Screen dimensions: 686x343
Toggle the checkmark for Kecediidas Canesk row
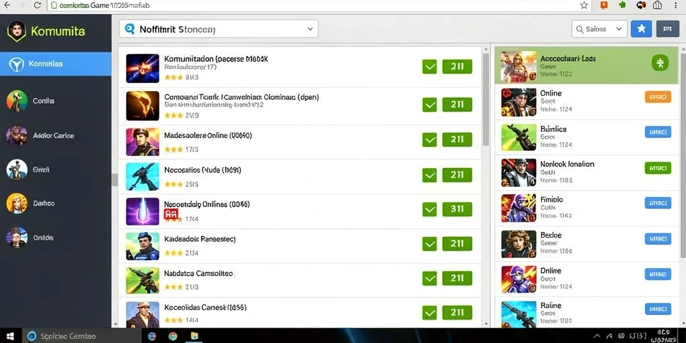coord(429,312)
